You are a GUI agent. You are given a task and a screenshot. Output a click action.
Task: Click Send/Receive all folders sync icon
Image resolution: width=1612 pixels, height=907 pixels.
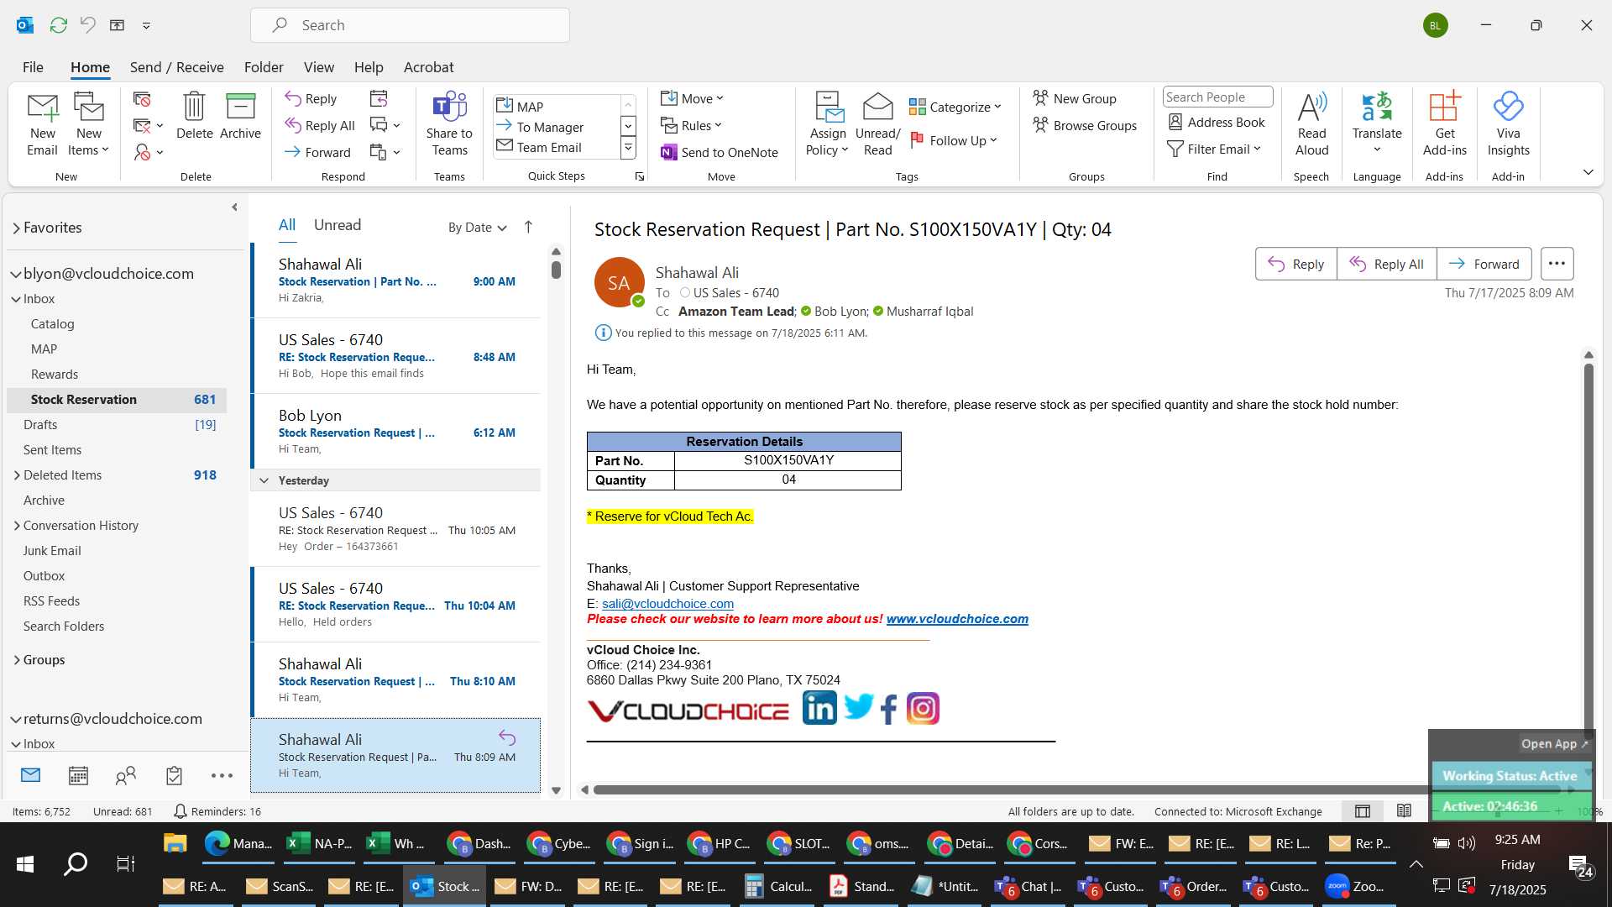pos(59,25)
